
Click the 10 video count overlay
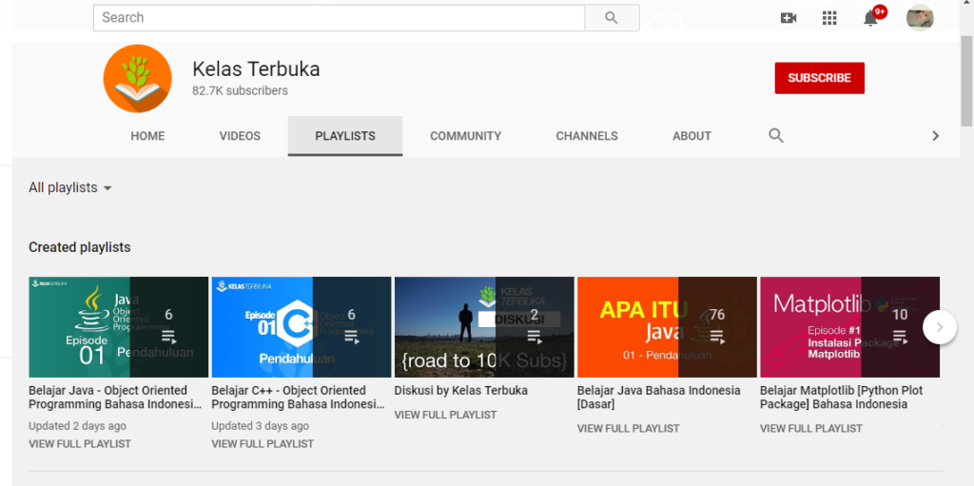click(900, 315)
